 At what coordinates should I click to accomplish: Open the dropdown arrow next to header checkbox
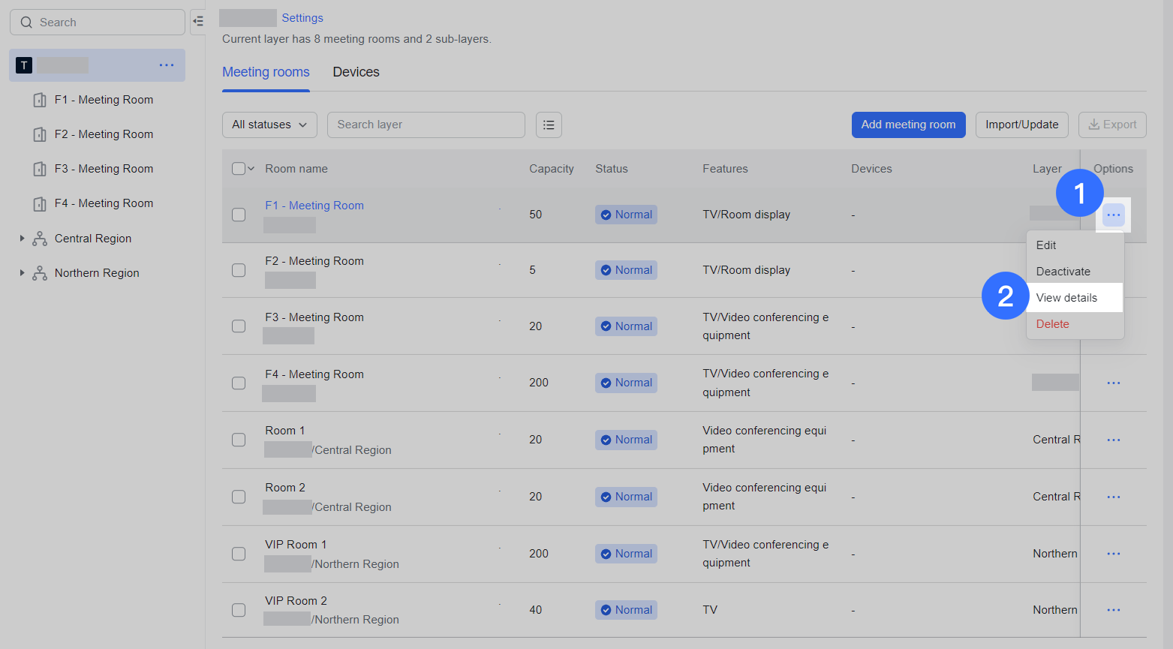point(251,169)
